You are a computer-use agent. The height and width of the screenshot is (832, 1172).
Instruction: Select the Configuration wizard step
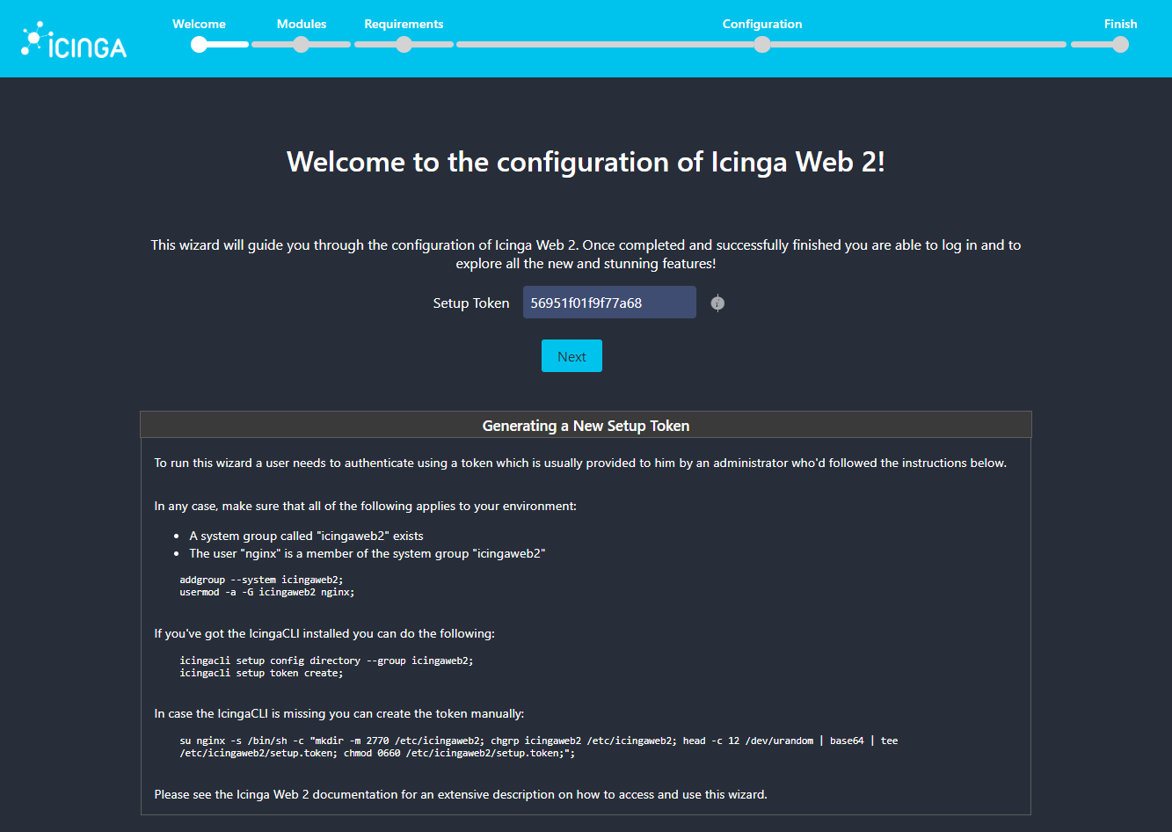coord(762,24)
